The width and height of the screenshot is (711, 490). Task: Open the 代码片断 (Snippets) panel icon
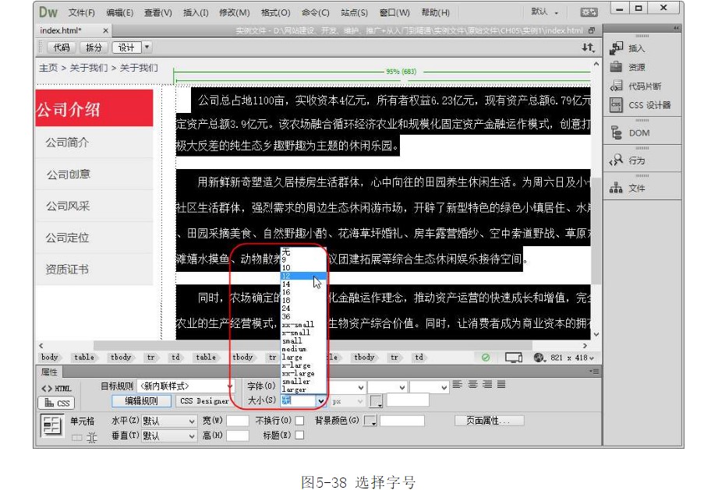coord(617,86)
